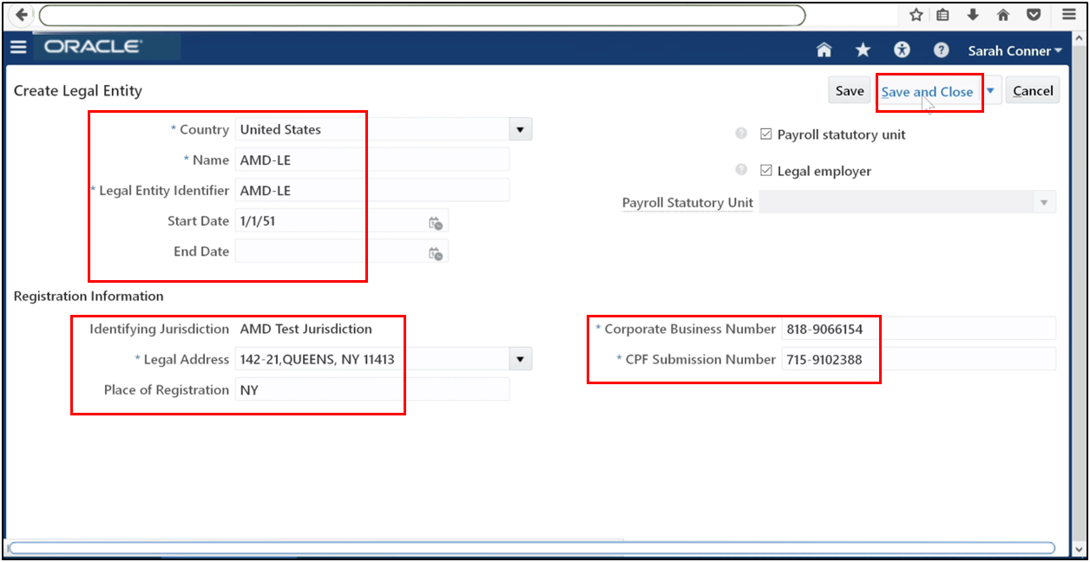Disable the Legal employer checkbox
The width and height of the screenshot is (1090, 562).
click(x=766, y=170)
